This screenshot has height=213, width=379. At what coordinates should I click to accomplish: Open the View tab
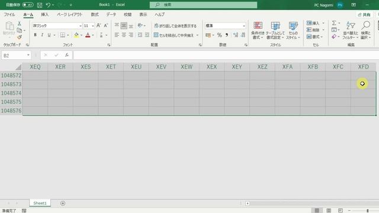tap(143, 14)
